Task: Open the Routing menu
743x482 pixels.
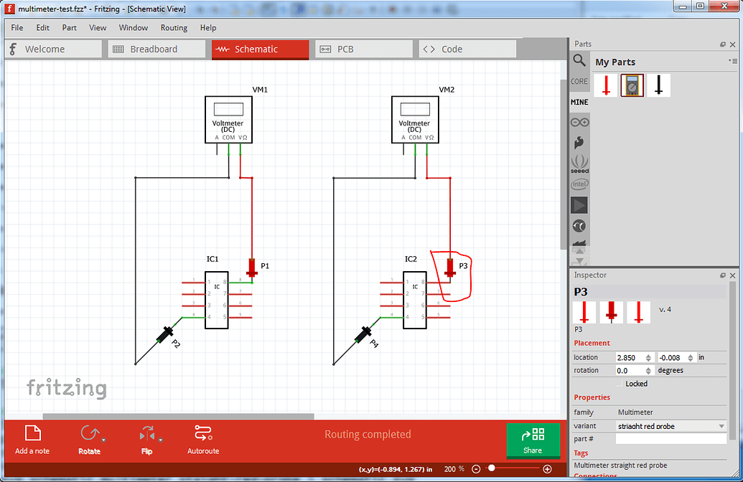Action: (x=174, y=28)
